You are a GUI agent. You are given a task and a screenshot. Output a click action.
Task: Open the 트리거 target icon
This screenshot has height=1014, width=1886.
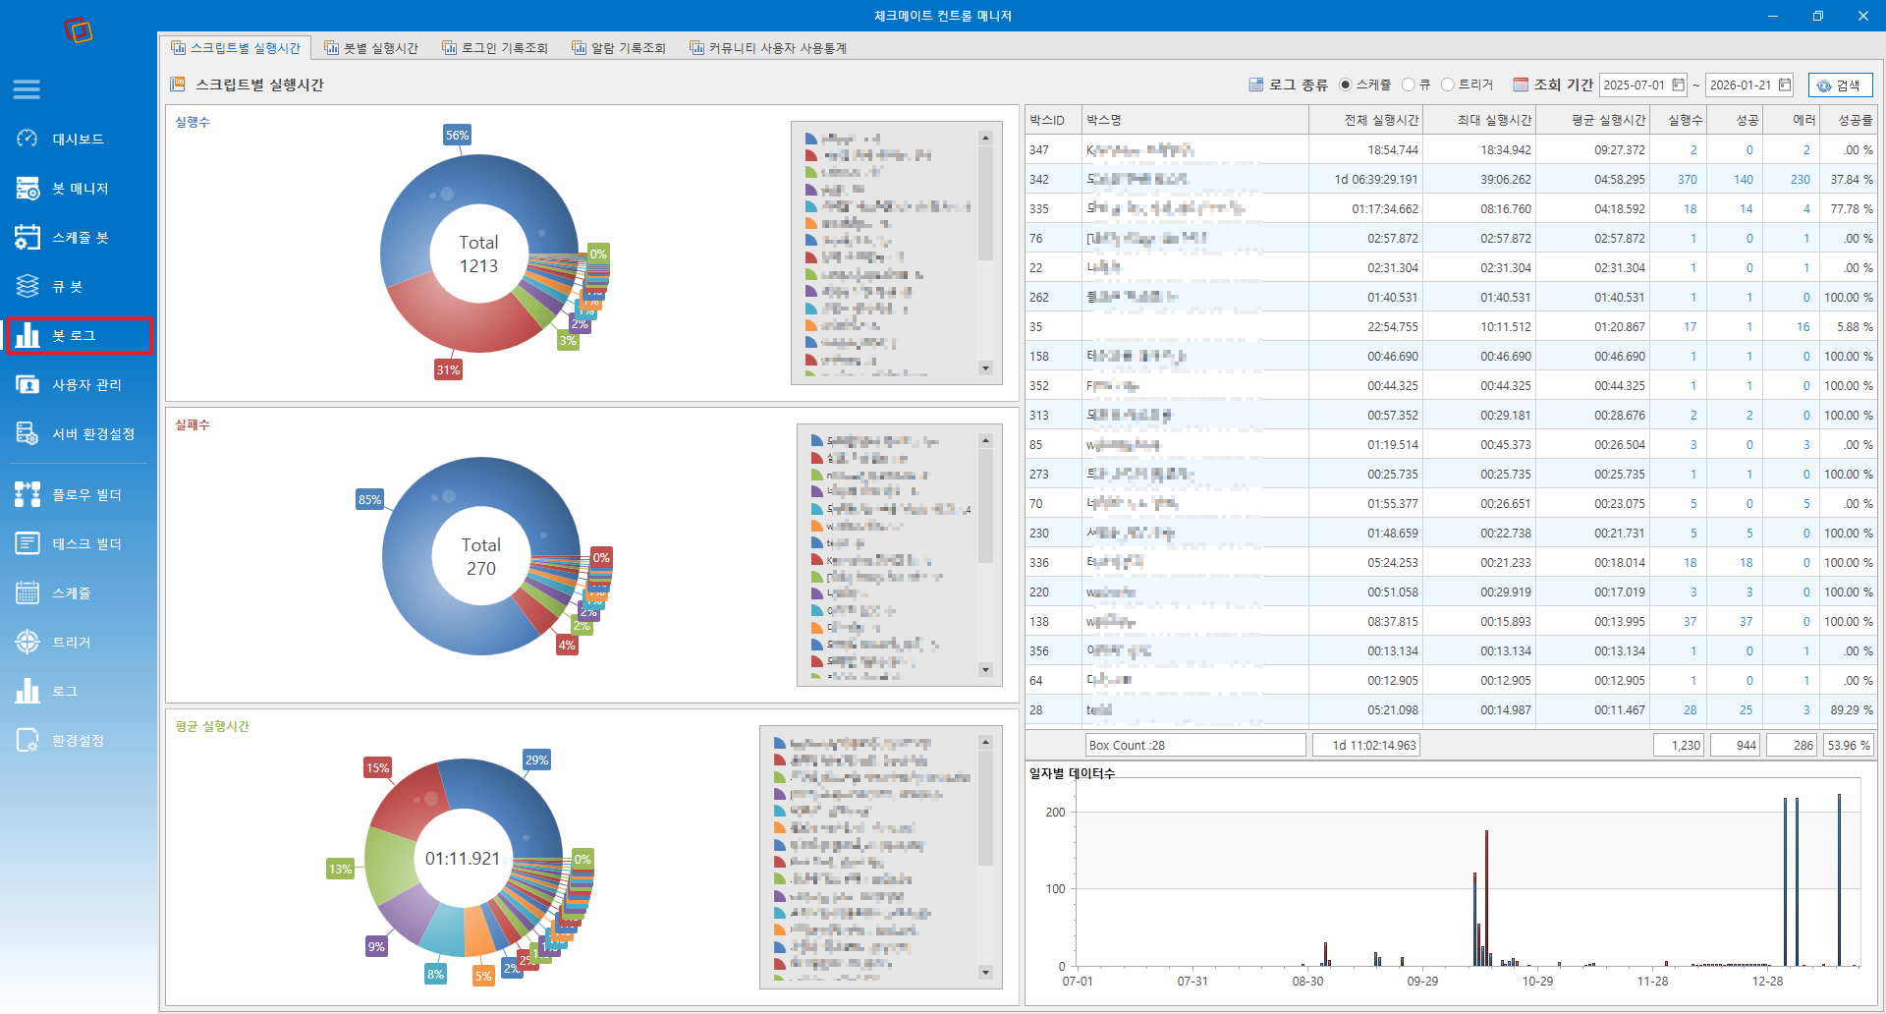pyautogui.click(x=28, y=642)
